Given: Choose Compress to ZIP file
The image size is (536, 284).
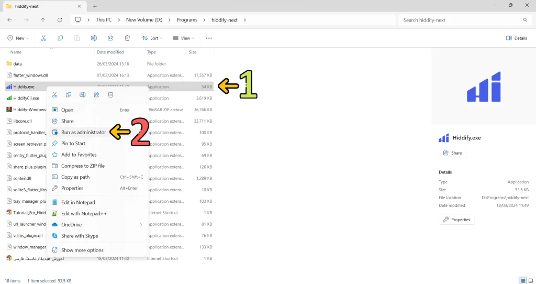Looking at the screenshot, I should tap(97, 166).
